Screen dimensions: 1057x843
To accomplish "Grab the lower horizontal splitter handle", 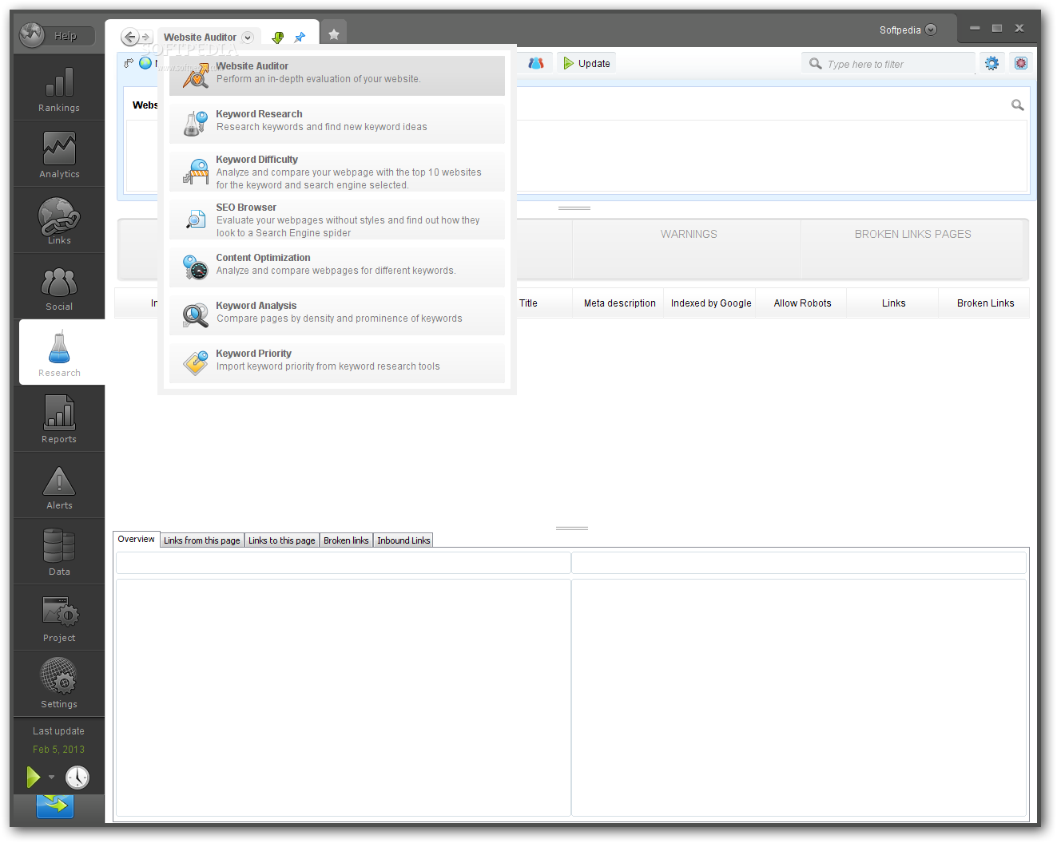I will pos(572,528).
